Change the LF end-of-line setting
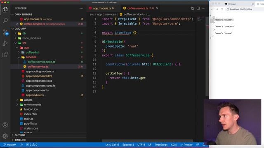Screen dimensions: 264x148 coord(150,145)
